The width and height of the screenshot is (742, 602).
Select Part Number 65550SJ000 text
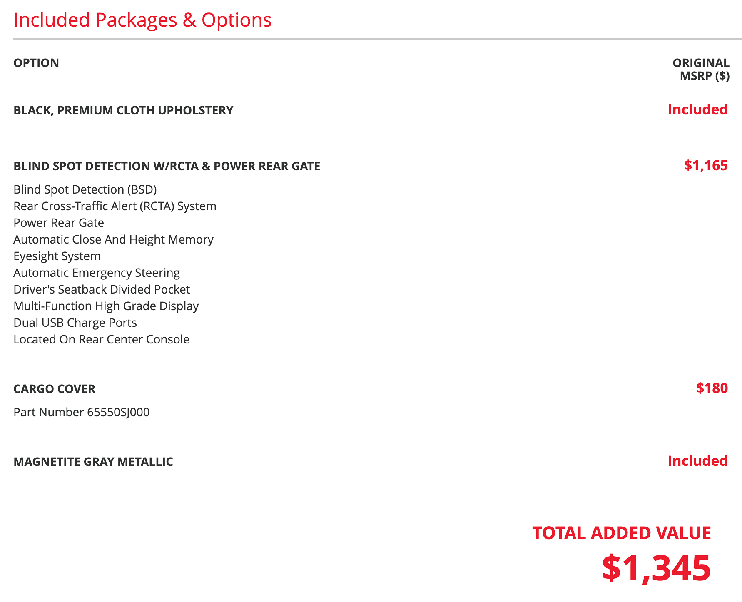click(82, 412)
